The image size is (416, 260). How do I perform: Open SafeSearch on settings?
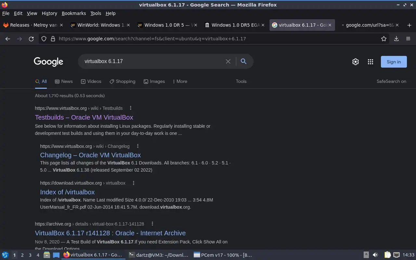coord(391,82)
